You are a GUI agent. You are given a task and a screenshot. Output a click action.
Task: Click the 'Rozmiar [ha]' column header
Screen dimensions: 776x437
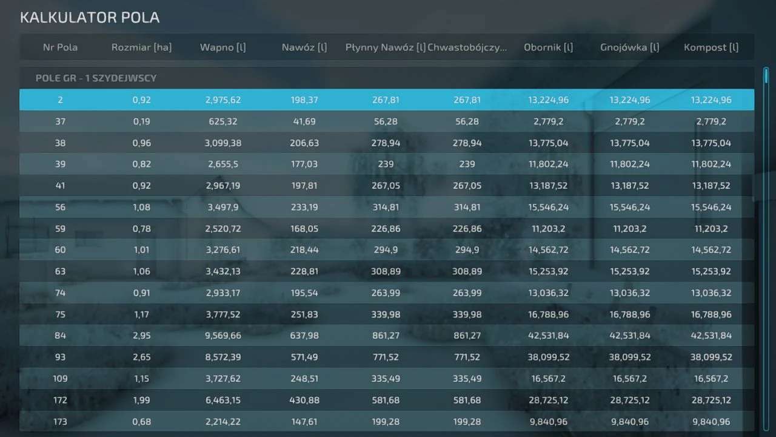[x=141, y=47]
